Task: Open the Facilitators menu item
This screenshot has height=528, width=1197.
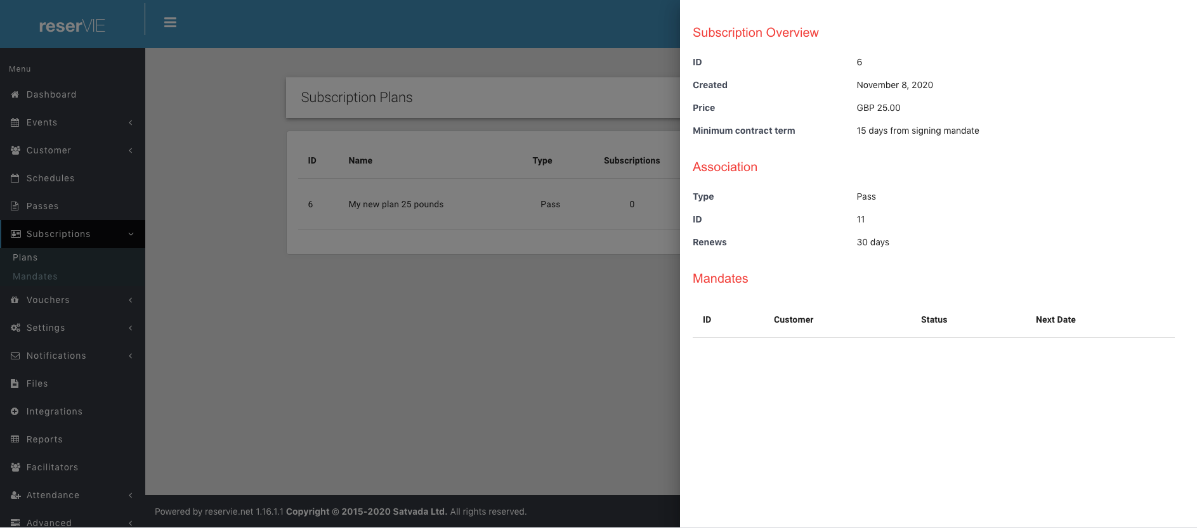Action: coord(72,467)
